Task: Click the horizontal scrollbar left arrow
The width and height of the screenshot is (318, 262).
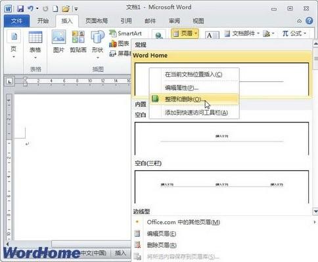Action: pyautogui.click(x=8, y=244)
